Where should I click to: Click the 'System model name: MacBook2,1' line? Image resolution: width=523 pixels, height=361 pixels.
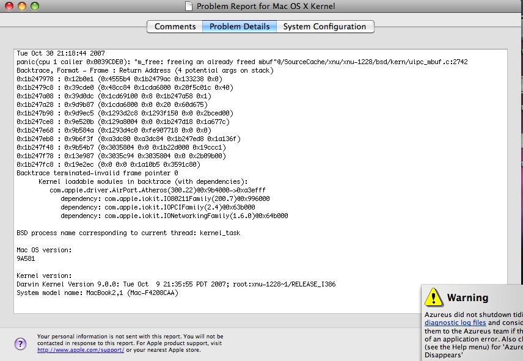point(97,293)
